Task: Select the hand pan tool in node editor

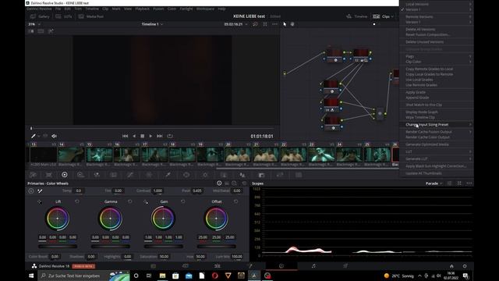Action: [x=292, y=24]
